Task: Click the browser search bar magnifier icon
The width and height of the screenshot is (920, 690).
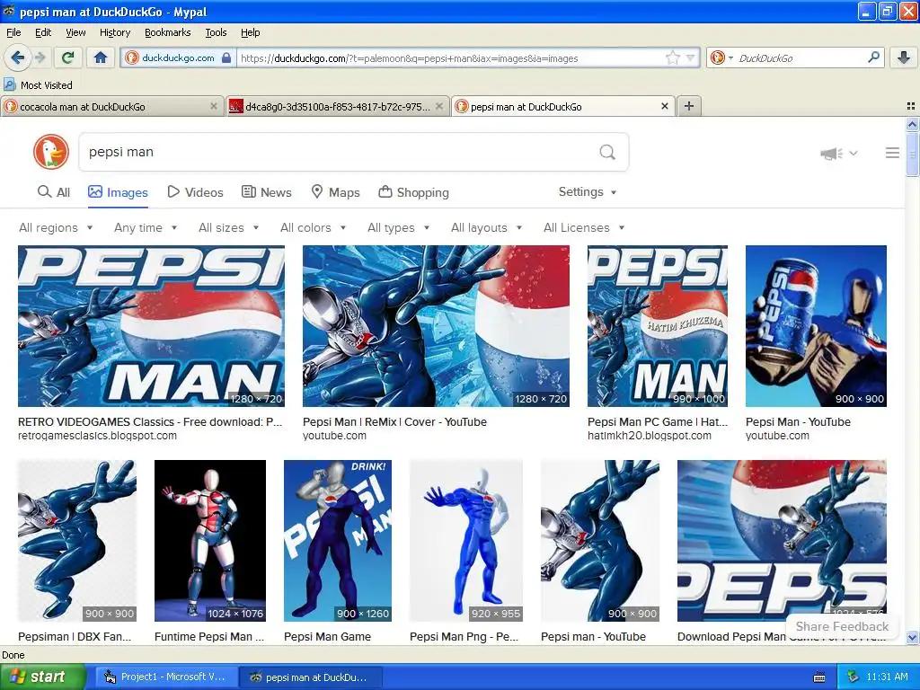Action: tap(873, 57)
